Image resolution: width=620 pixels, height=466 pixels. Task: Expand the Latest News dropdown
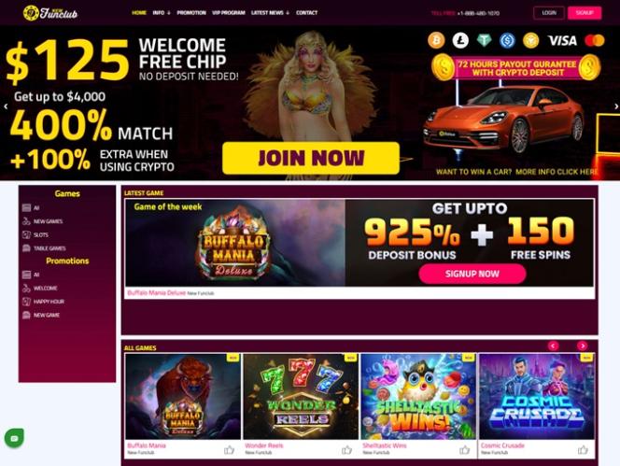point(270,13)
